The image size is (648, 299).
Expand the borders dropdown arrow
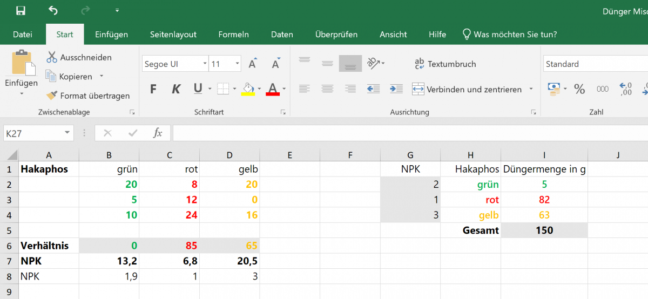[x=234, y=89]
